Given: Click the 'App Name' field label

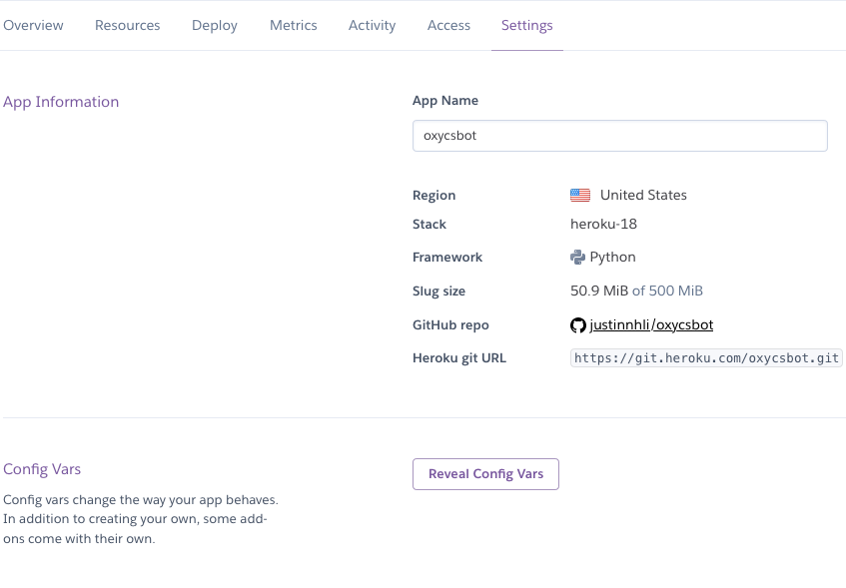Looking at the screenshot, I should tap(445, 101).
